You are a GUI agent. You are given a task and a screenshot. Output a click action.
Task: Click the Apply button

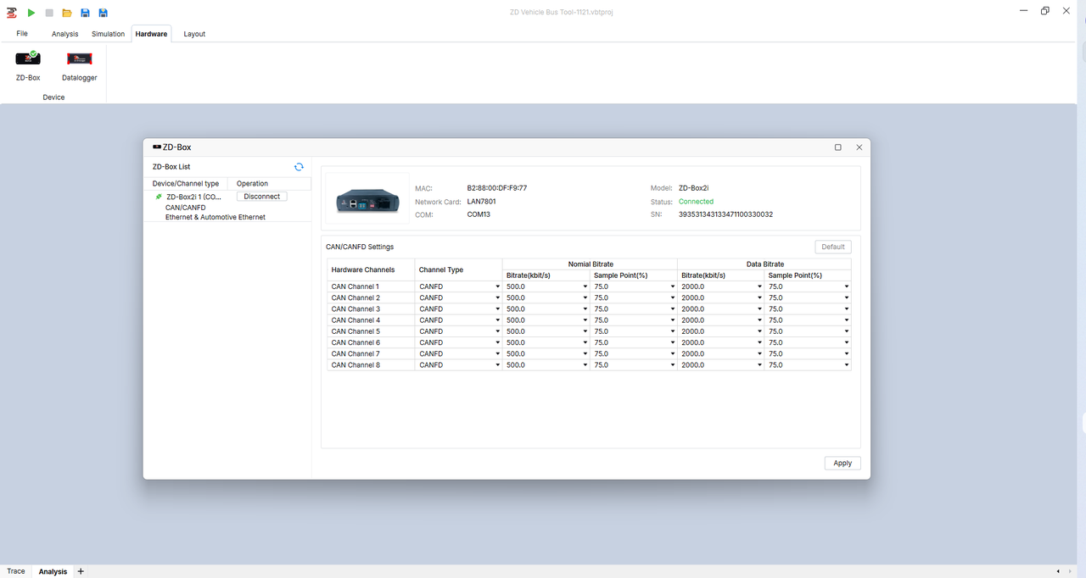click(x=842, y=464)
